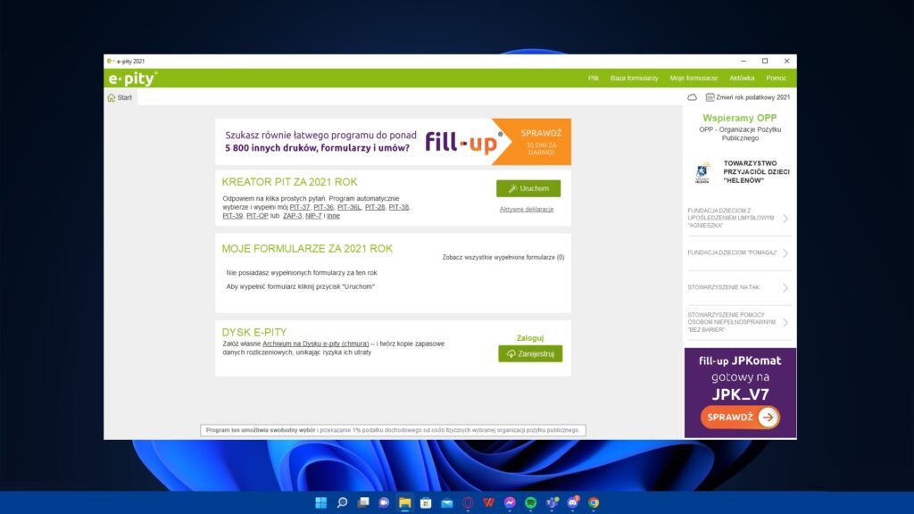
Task: Open the Plik menu
Action: point(594,79)
